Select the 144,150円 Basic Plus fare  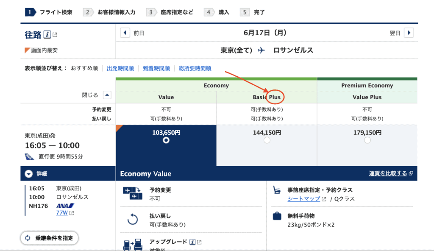(267, 140)
